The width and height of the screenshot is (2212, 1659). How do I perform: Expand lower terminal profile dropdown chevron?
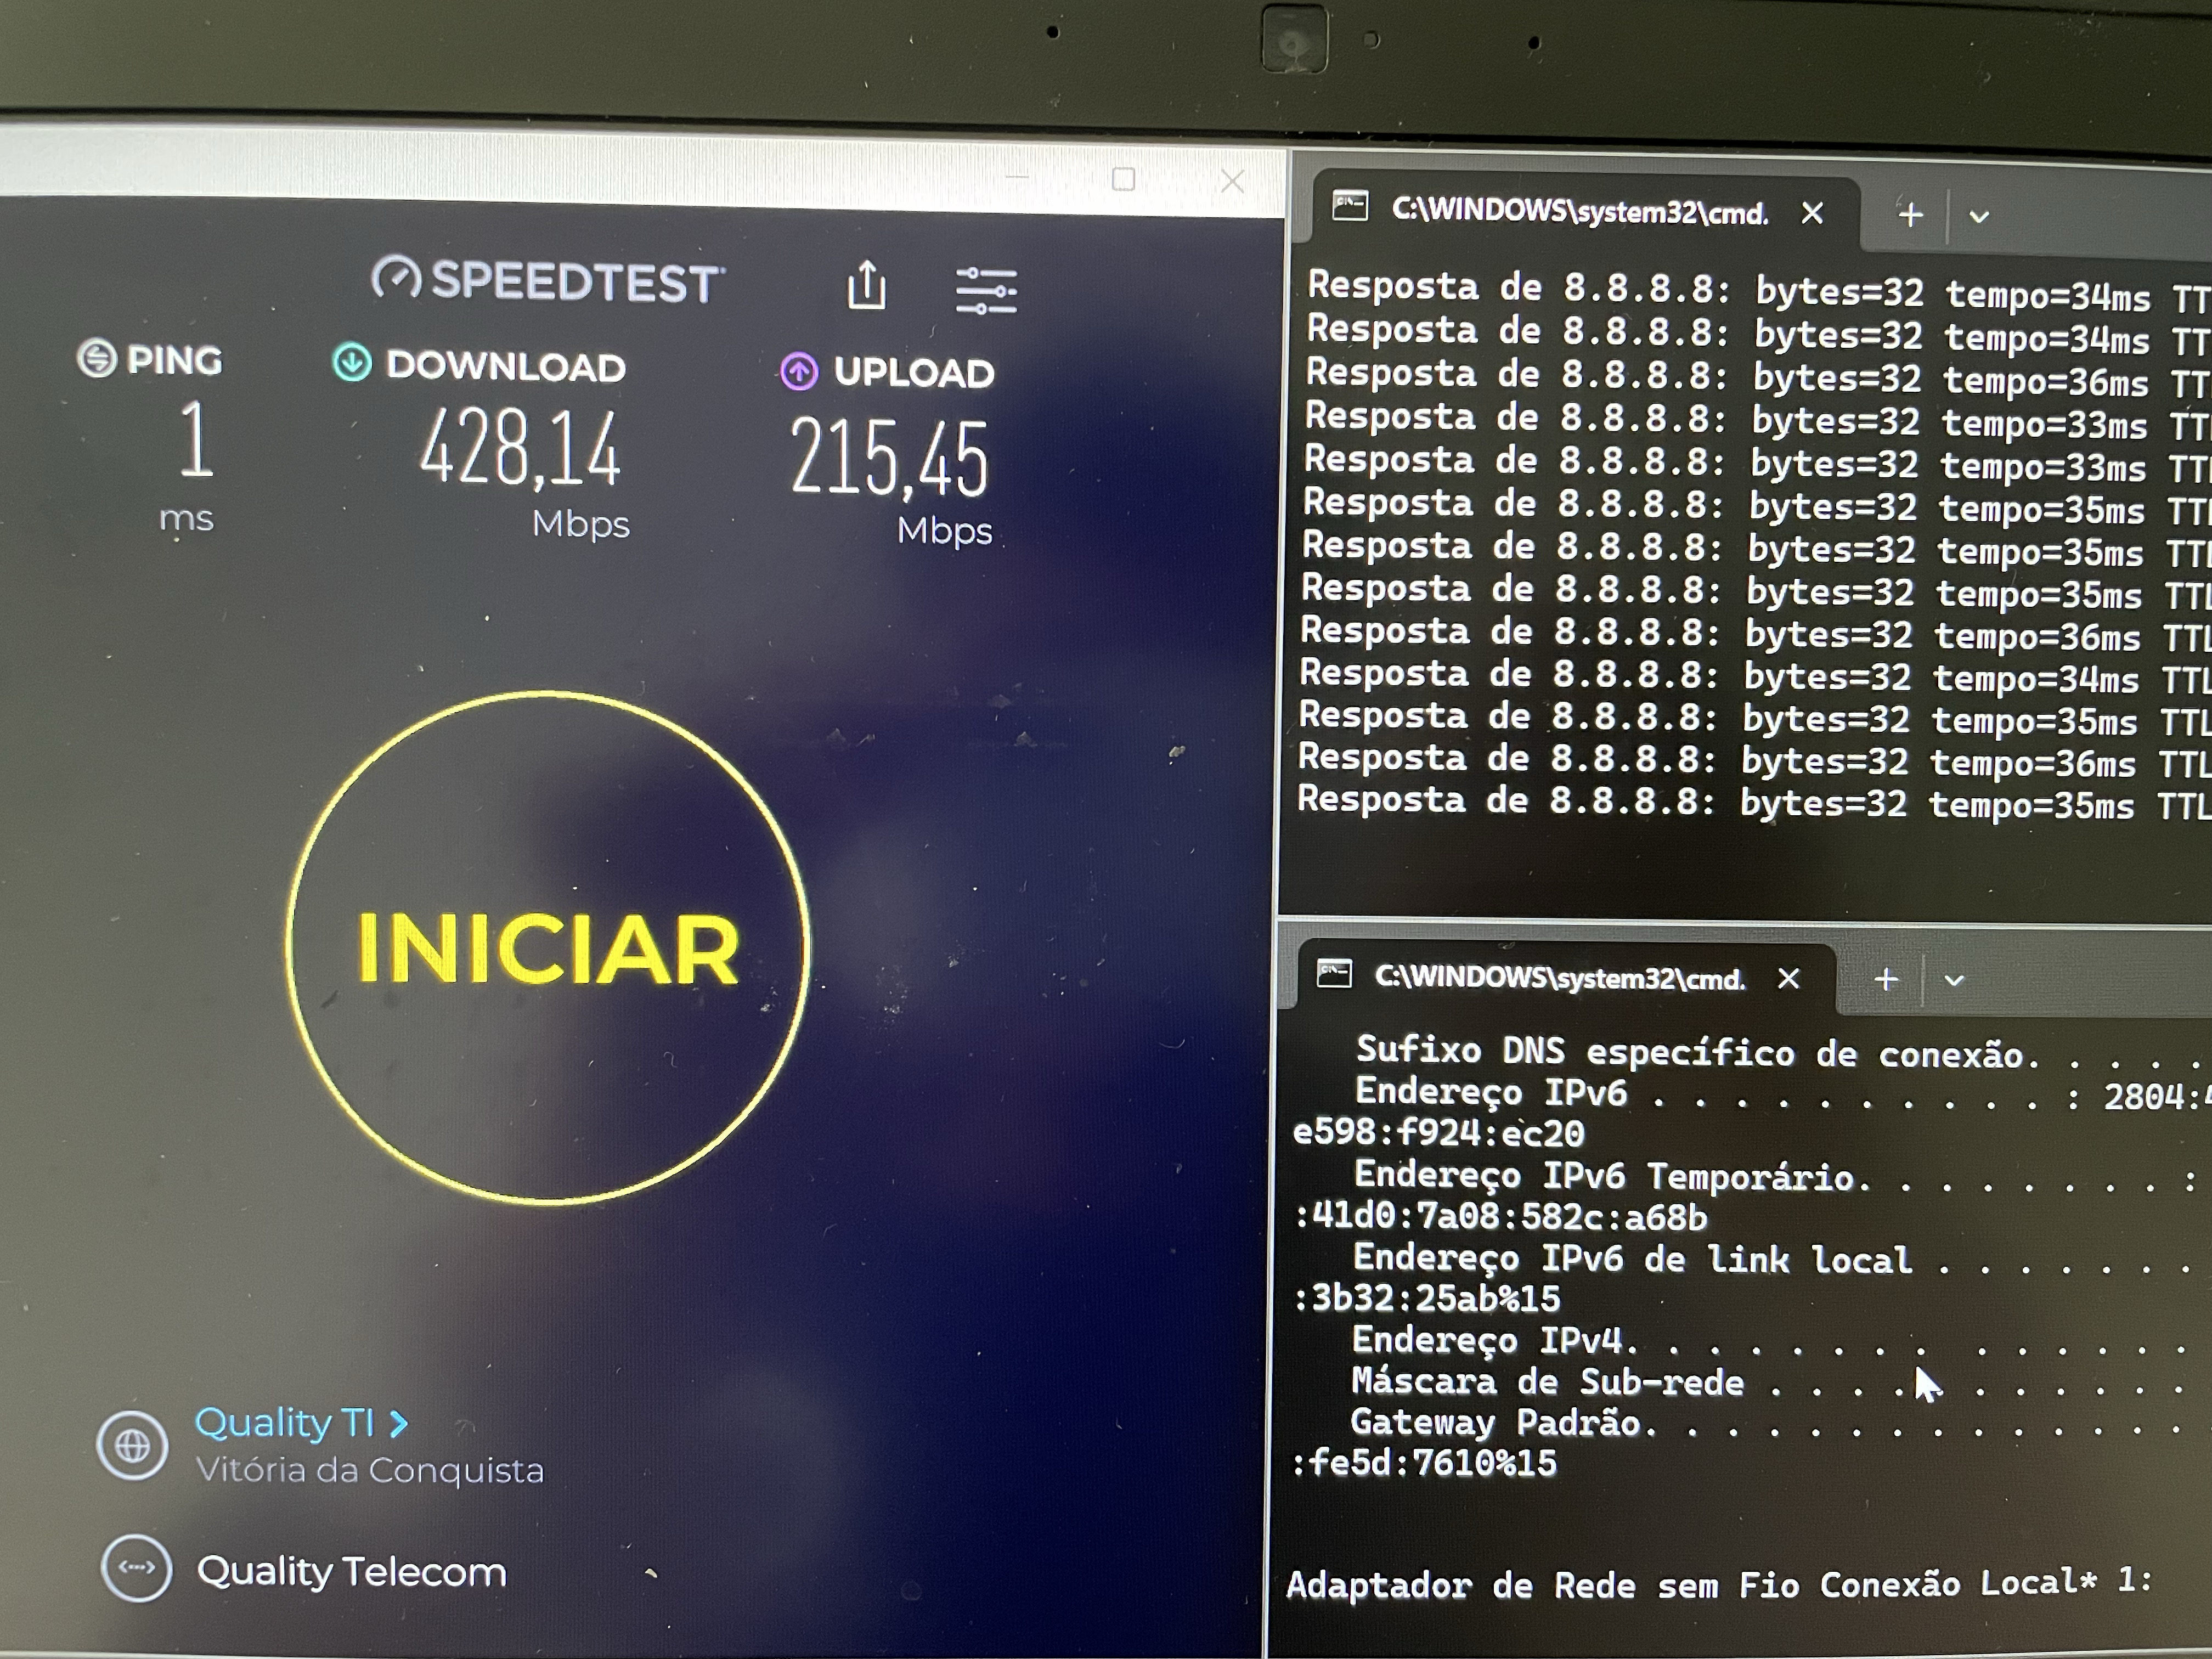[x=1953, y=980]
